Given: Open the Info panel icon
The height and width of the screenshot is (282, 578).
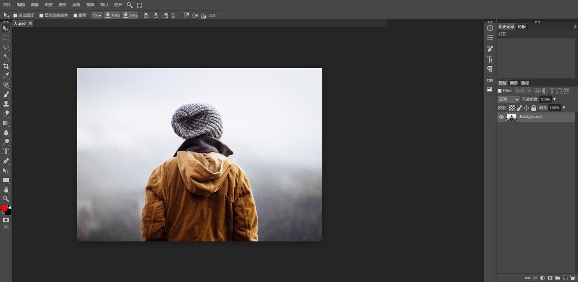Looking at the screenshot, I should click(x=490, y=28).
